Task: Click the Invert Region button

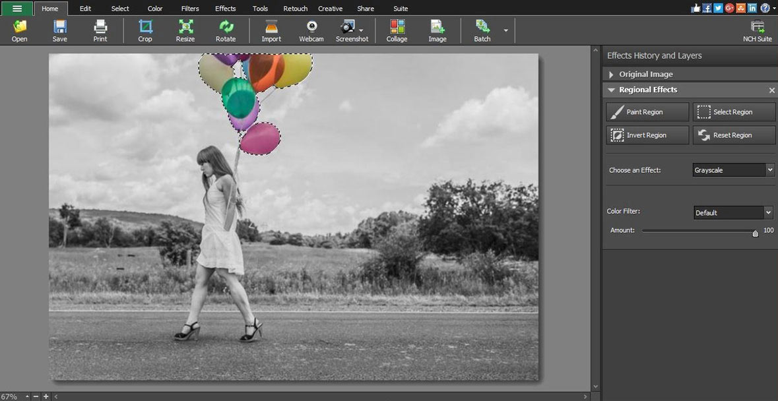Action: pos(647,135)
